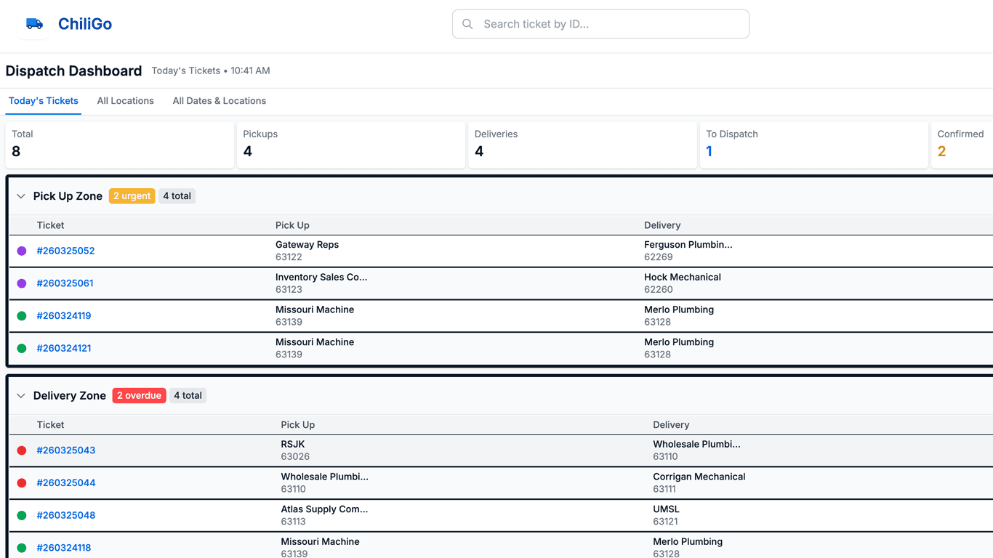This screenshot has width=993, height=558.
Task: Click the purple status dot for ticket #260325061
Action: point(22,283)
